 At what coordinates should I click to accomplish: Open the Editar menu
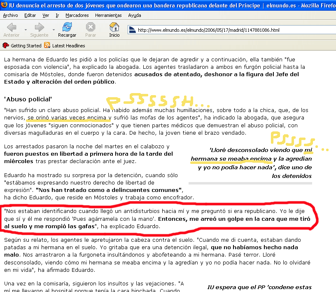point(30,15)
